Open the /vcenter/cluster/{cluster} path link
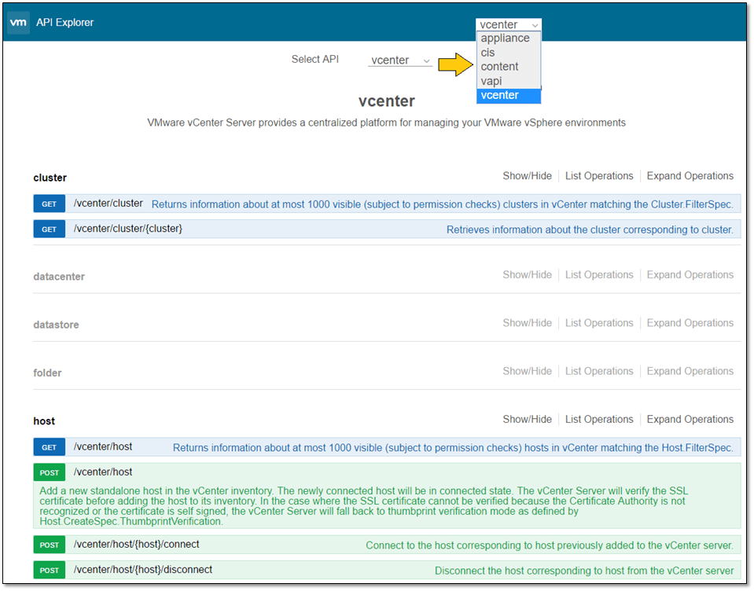 [128, 229]
